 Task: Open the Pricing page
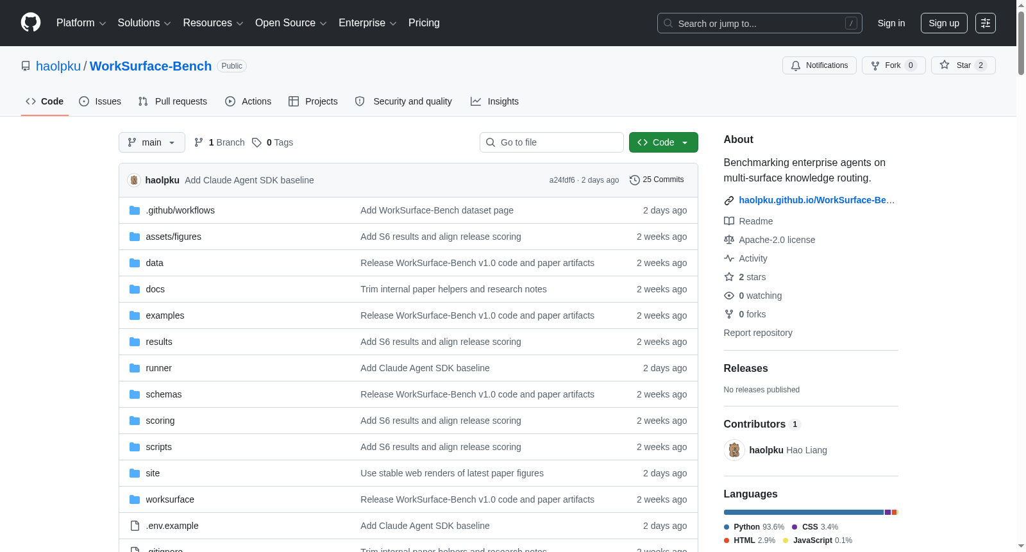[x=424, y=23]
